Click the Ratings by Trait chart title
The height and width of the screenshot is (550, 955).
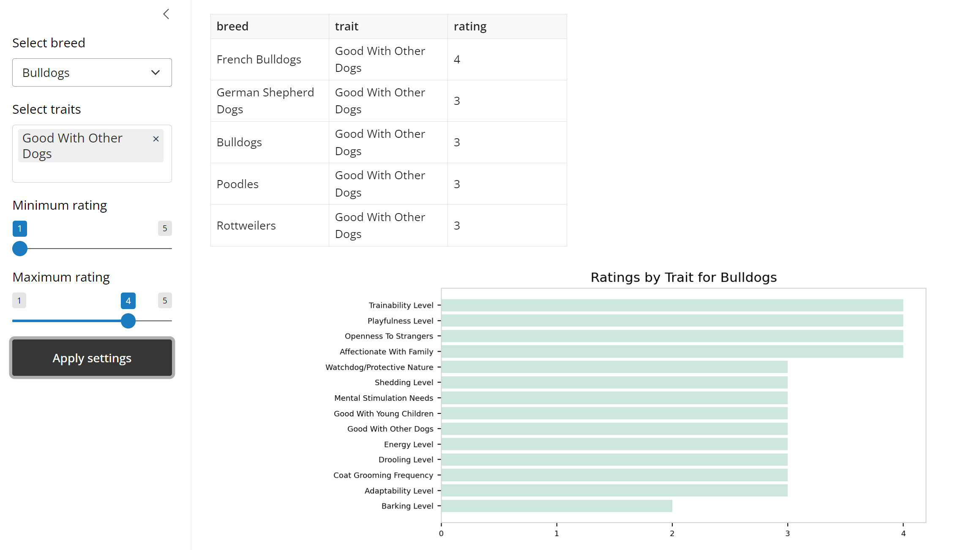(684, 277)
